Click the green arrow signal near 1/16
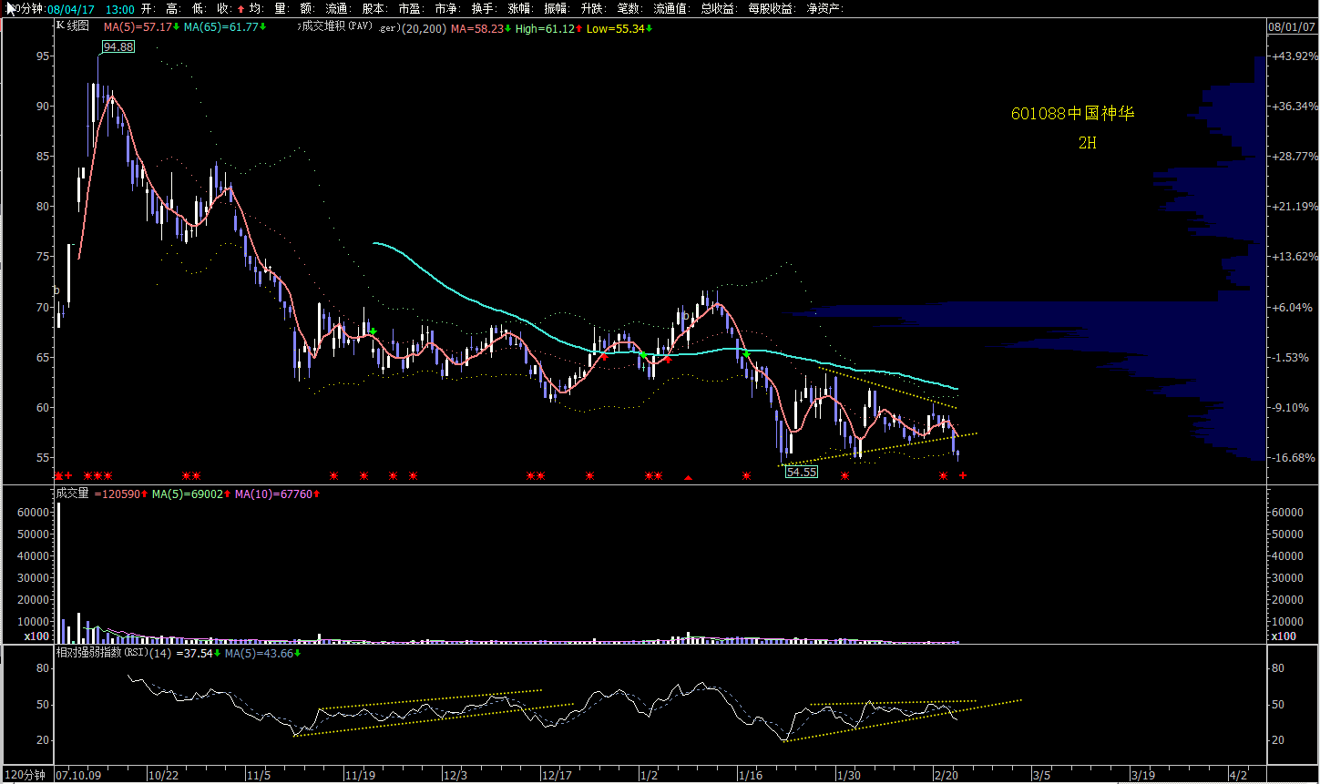 click(x=747, y=353)
